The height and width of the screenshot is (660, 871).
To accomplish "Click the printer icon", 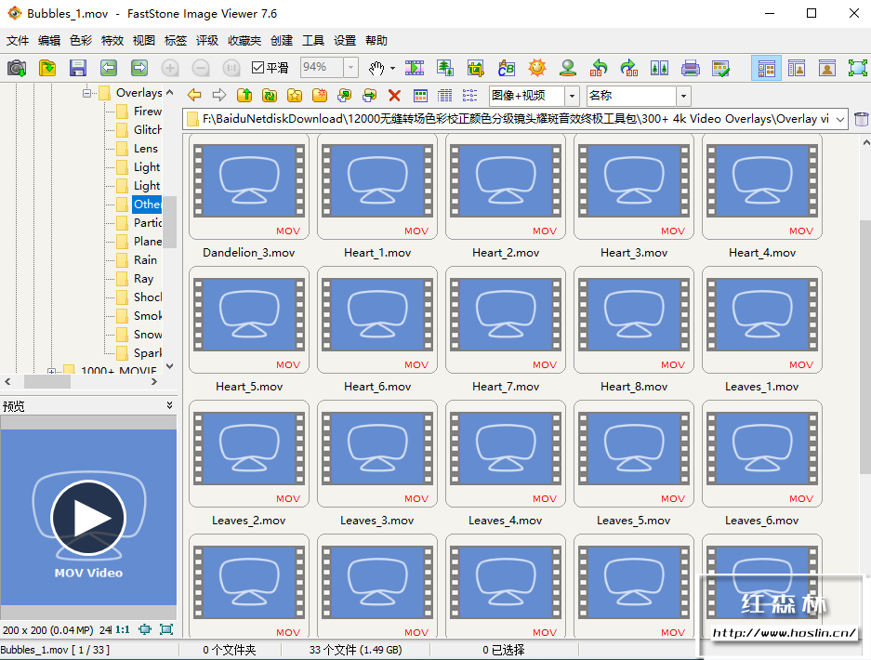I will tap(690, 68).
